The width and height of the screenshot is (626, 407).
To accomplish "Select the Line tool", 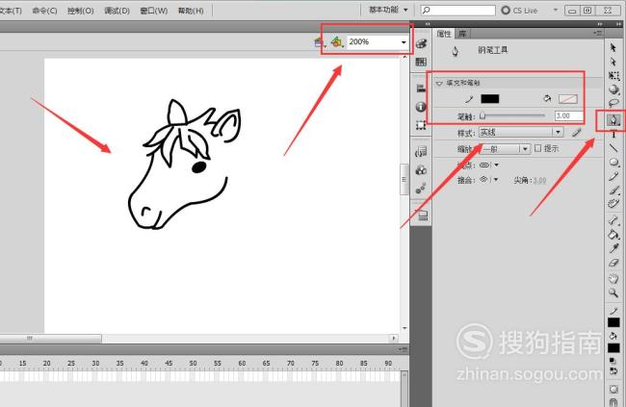I will click(x=613, y=148).
